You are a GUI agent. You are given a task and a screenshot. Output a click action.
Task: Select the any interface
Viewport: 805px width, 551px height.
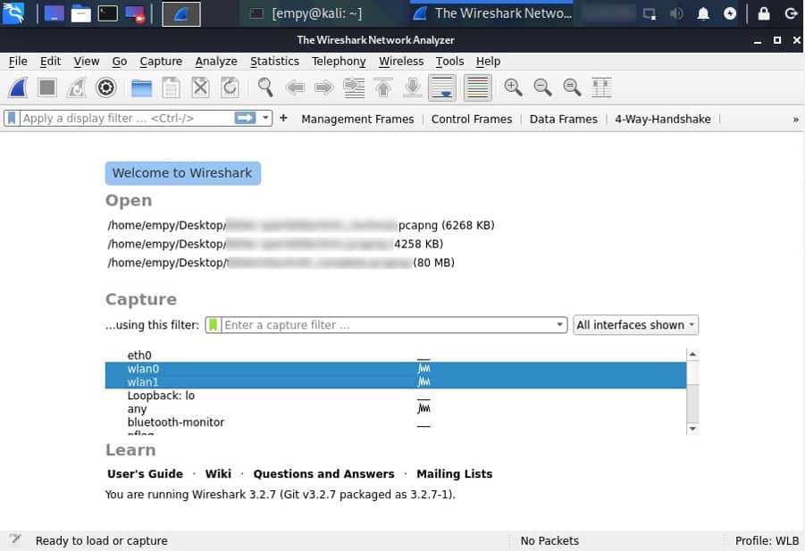[x=395, y=408]
